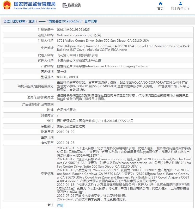This screenshot has height=209, width=195.
Task: Open the 首页 navigation link
Action: (x=160, y=9)
